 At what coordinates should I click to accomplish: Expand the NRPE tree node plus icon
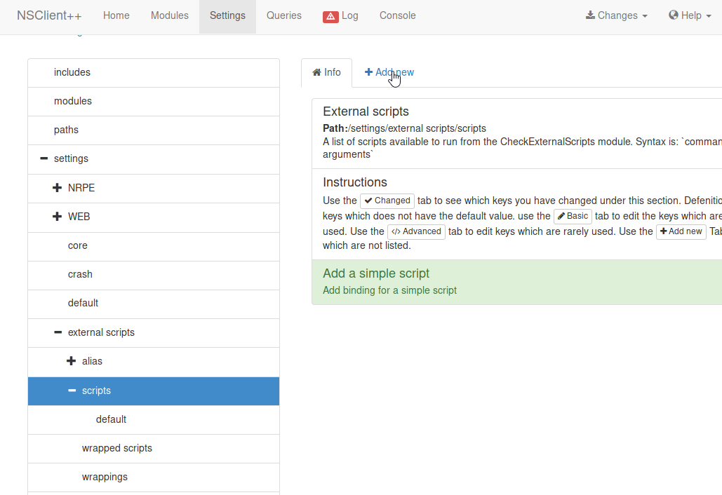pos(58,188)
